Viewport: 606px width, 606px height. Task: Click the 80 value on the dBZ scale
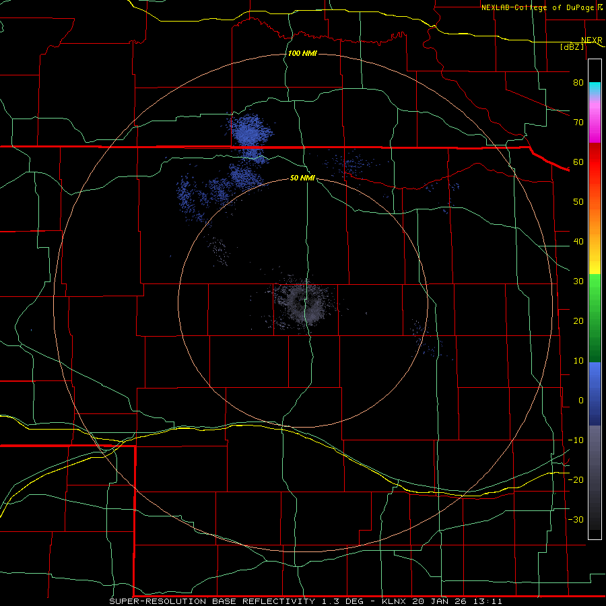pyautogui.click(x=578, y=82)
